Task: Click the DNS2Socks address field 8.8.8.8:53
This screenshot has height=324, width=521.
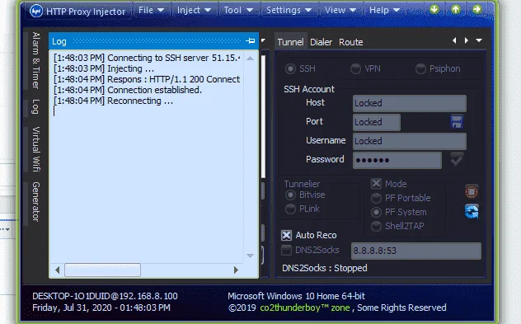Action: (416, 251)
